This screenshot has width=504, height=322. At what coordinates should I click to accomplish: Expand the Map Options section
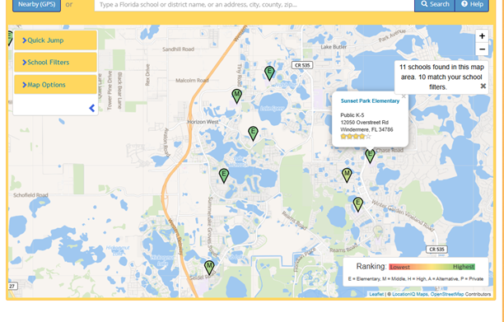(56, 85)
